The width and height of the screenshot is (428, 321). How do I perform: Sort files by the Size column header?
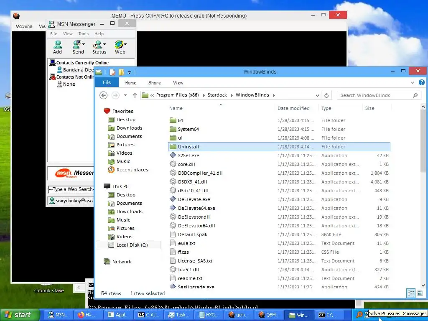(369, 108)
